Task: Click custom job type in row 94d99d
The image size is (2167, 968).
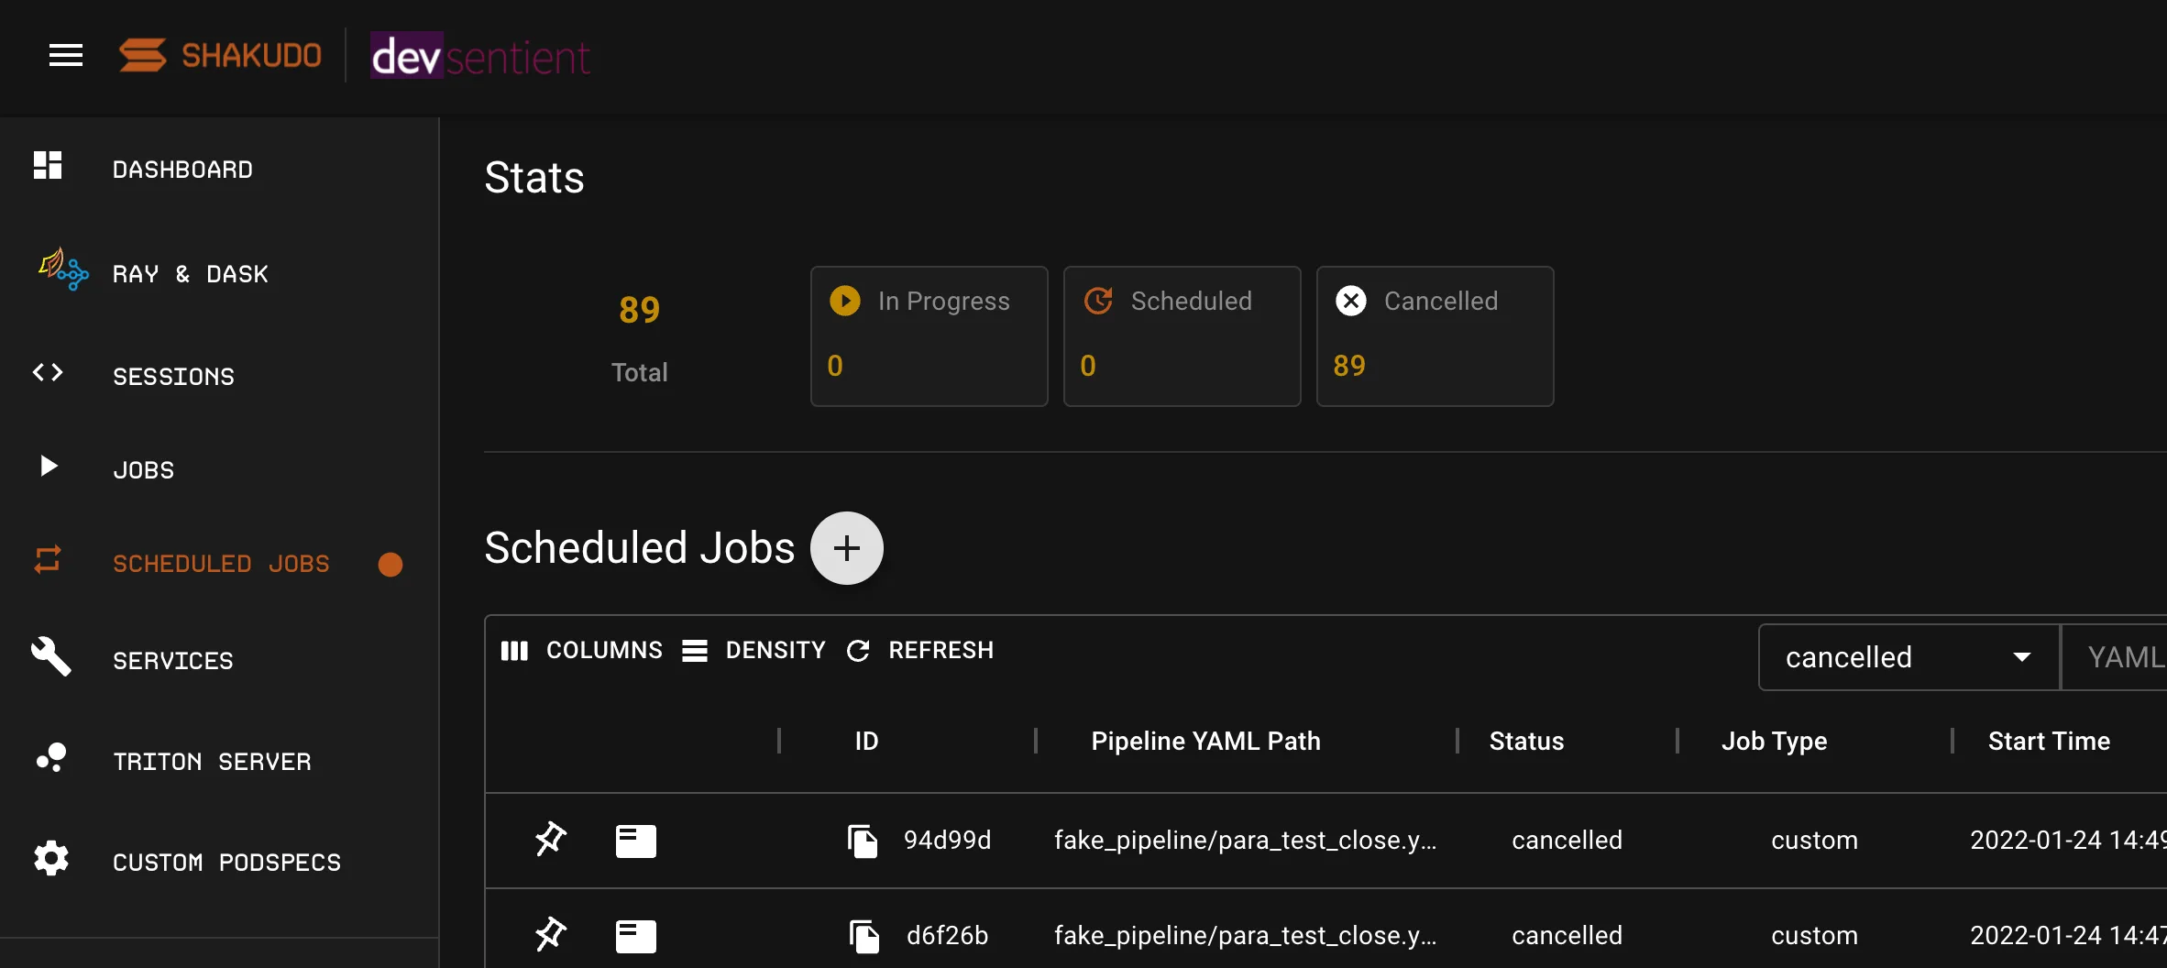Action: pyautogui.click(x=1814, y=840)
